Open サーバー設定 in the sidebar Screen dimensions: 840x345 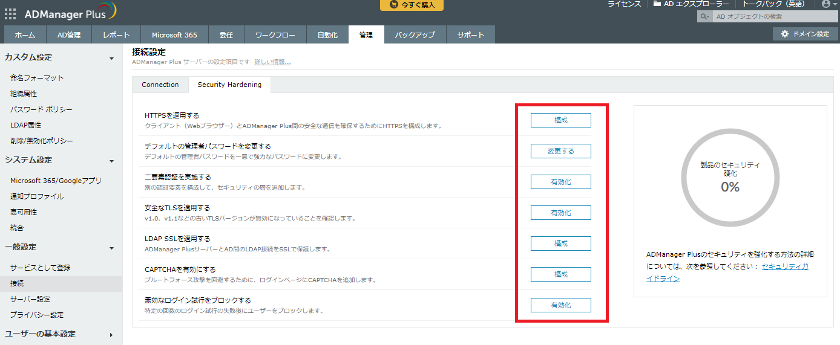click(30, 299)
